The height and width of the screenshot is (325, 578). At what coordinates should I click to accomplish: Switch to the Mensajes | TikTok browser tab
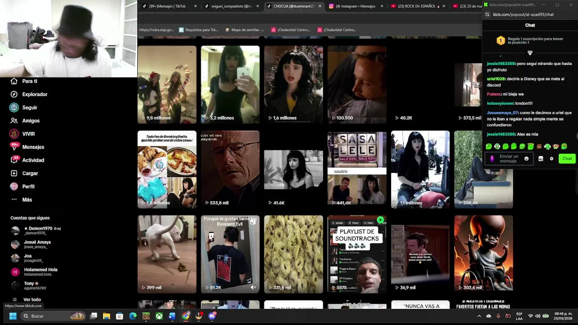[168, 6]
